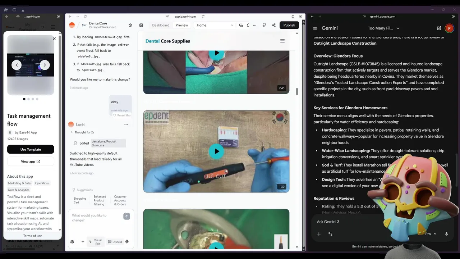Open the hamburger menu on the Dental Core Supplies page

(282, 41)
